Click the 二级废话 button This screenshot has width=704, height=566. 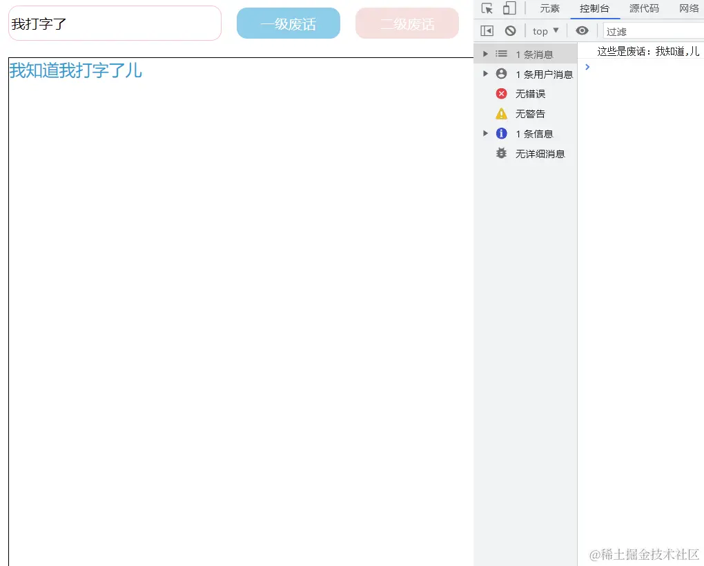click(x=407, y=23)
